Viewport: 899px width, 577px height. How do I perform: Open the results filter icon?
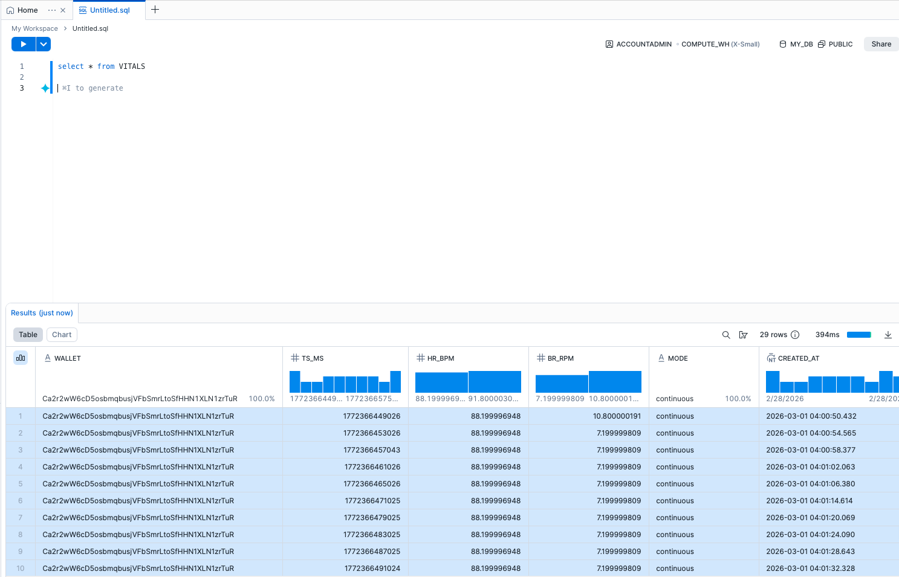point(744,335)
